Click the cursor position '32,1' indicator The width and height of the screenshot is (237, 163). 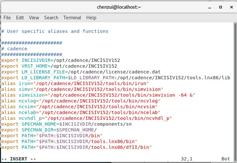click(x=187, y=159)
